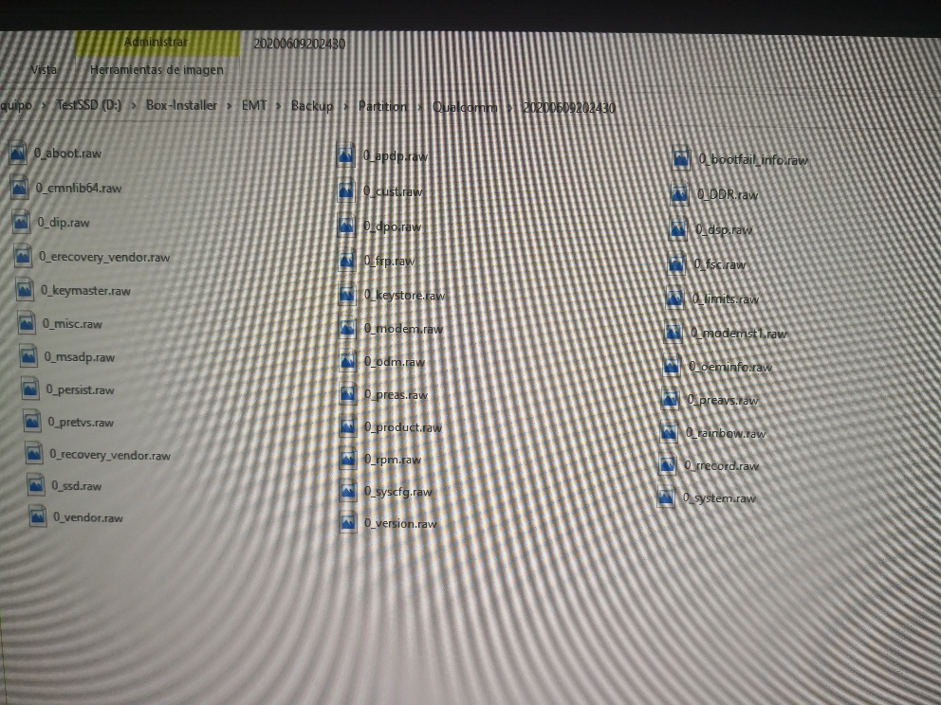Select the 0_ssd.raw file icon
The width and height of the screenshot is (941, 705).
click(x=35, y=485)
